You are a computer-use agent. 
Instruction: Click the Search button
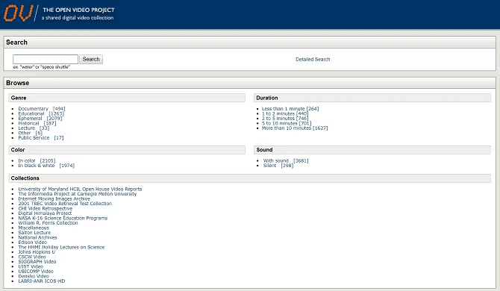point(91,59)
